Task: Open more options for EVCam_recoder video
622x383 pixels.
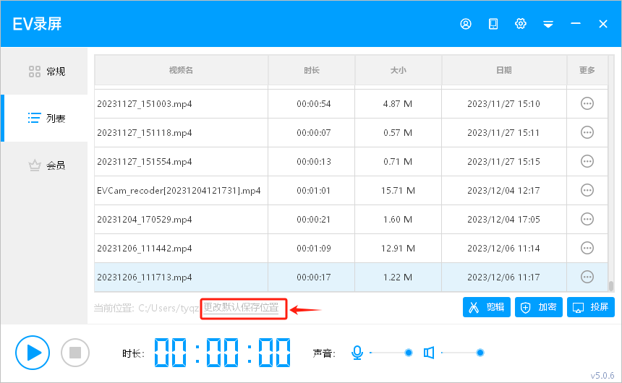Action: pyautogui.click(x=587, y=191)
